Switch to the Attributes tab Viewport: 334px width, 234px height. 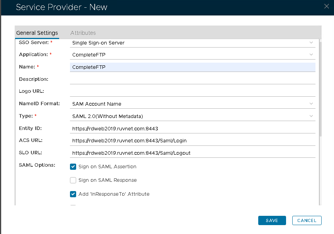coord(83,33)
